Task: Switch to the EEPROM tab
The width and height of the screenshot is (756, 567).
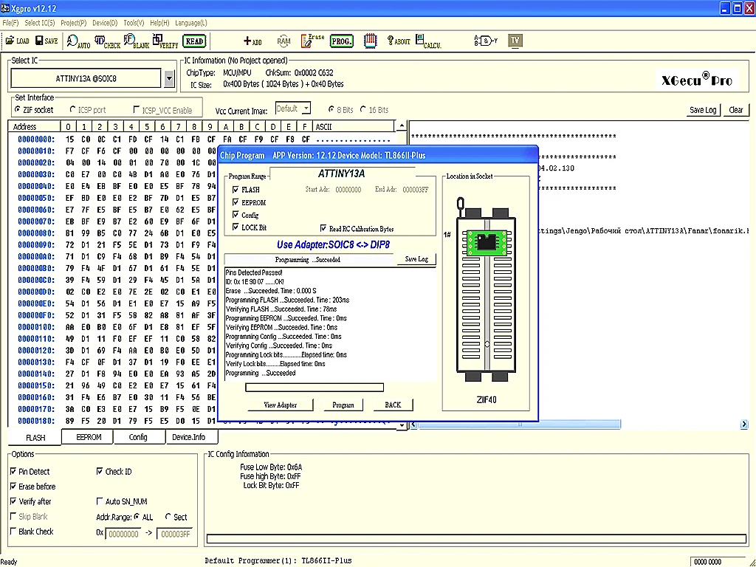Action: point(89,437)
